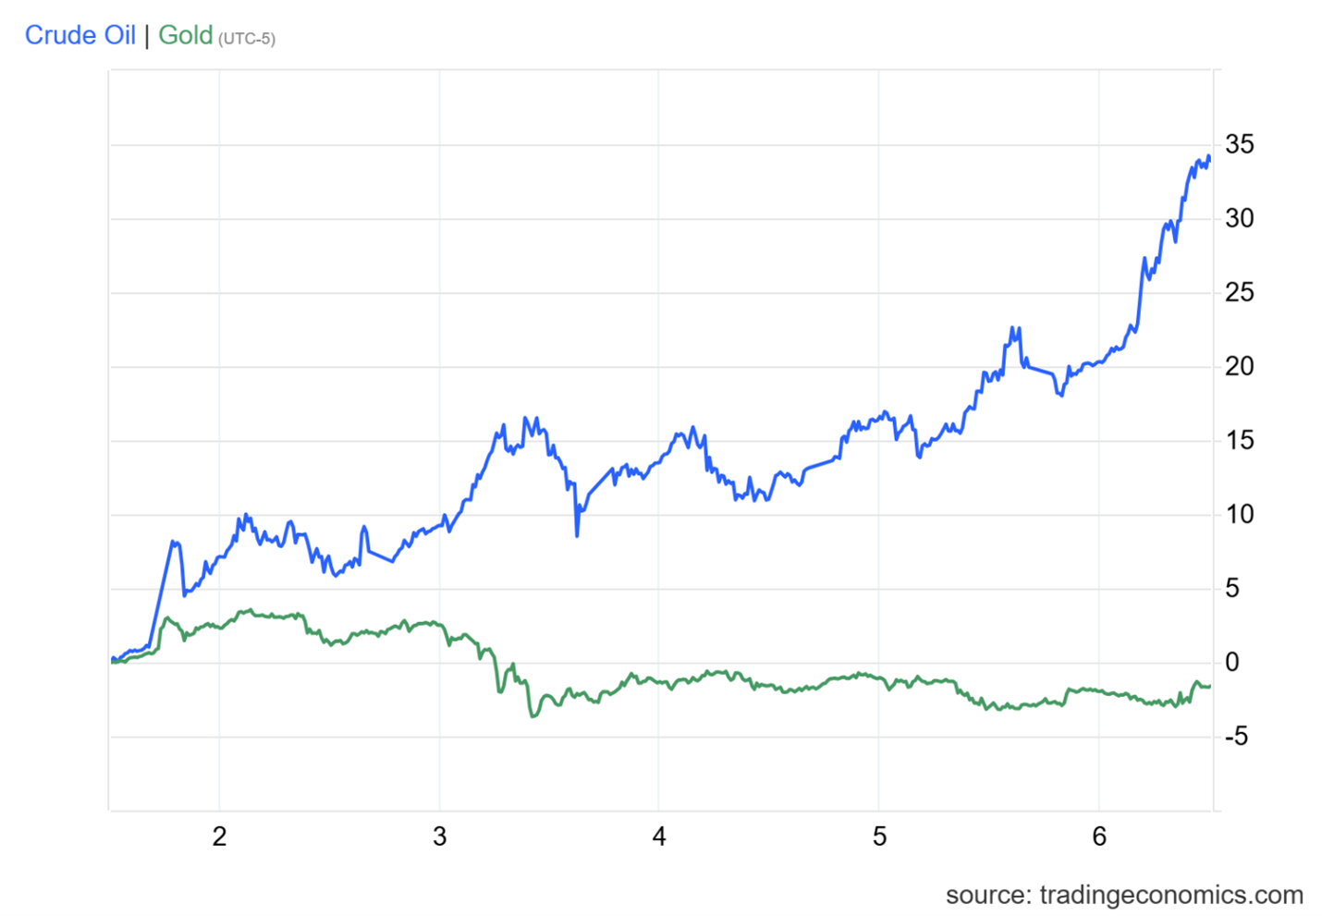Select the Gold legend label

point(185,35)
